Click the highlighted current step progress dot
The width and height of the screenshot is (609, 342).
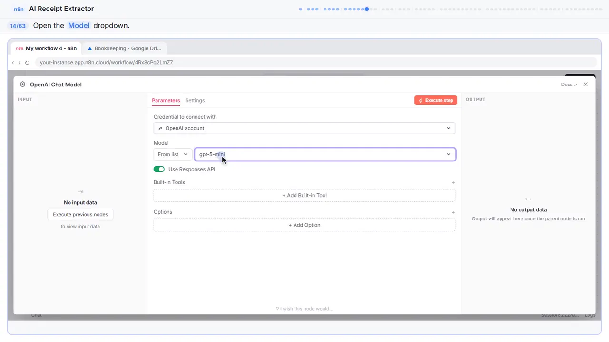point(367,9)
